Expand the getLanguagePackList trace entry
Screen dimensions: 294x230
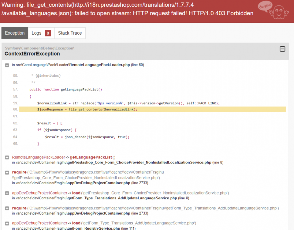[x=7, y=157]
